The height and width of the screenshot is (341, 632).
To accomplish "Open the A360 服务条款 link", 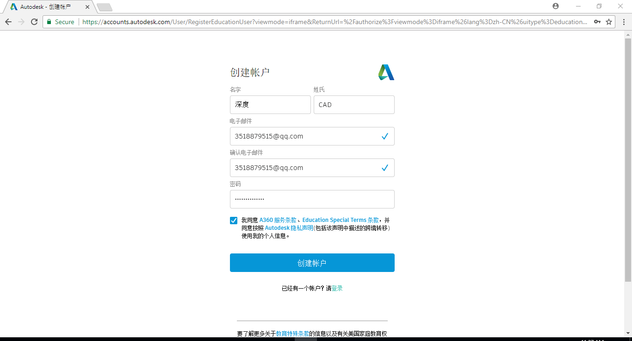I will 278,220.
